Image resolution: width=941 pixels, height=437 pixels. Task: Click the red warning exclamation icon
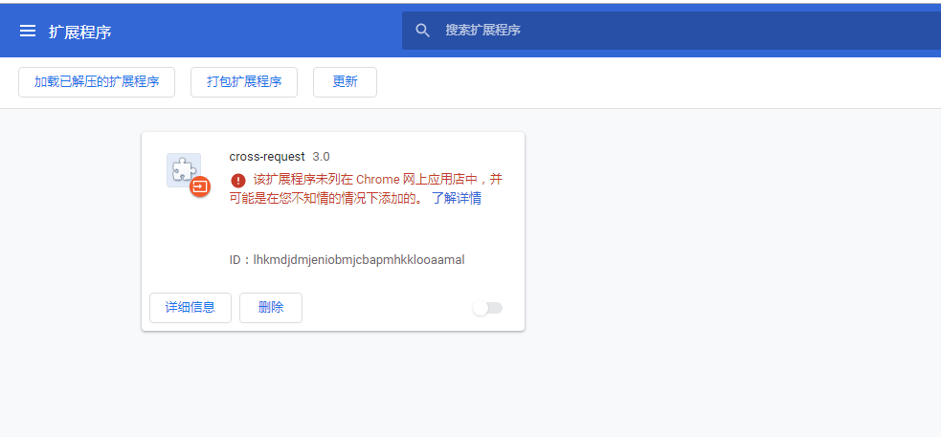pyautogui.click(x=238, y=181)
